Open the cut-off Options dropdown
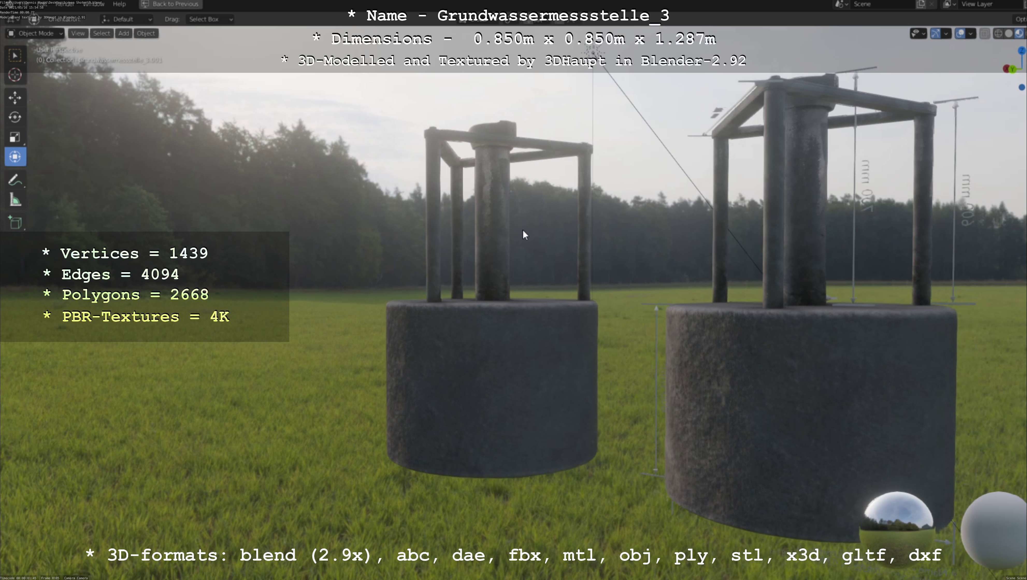 [x=1020, y=19]
